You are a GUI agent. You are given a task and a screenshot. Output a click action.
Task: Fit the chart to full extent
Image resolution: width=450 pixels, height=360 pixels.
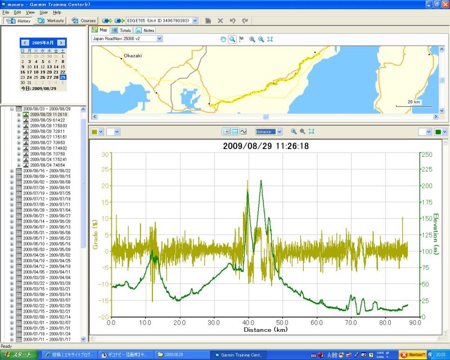pyautogui.click(x=312, y=132)
